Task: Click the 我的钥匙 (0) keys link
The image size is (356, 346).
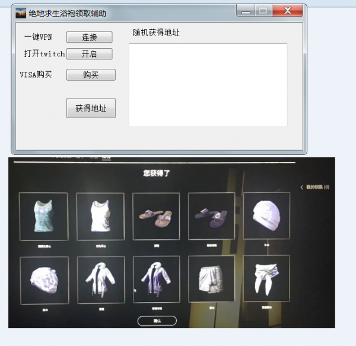Action: (317, 187)
